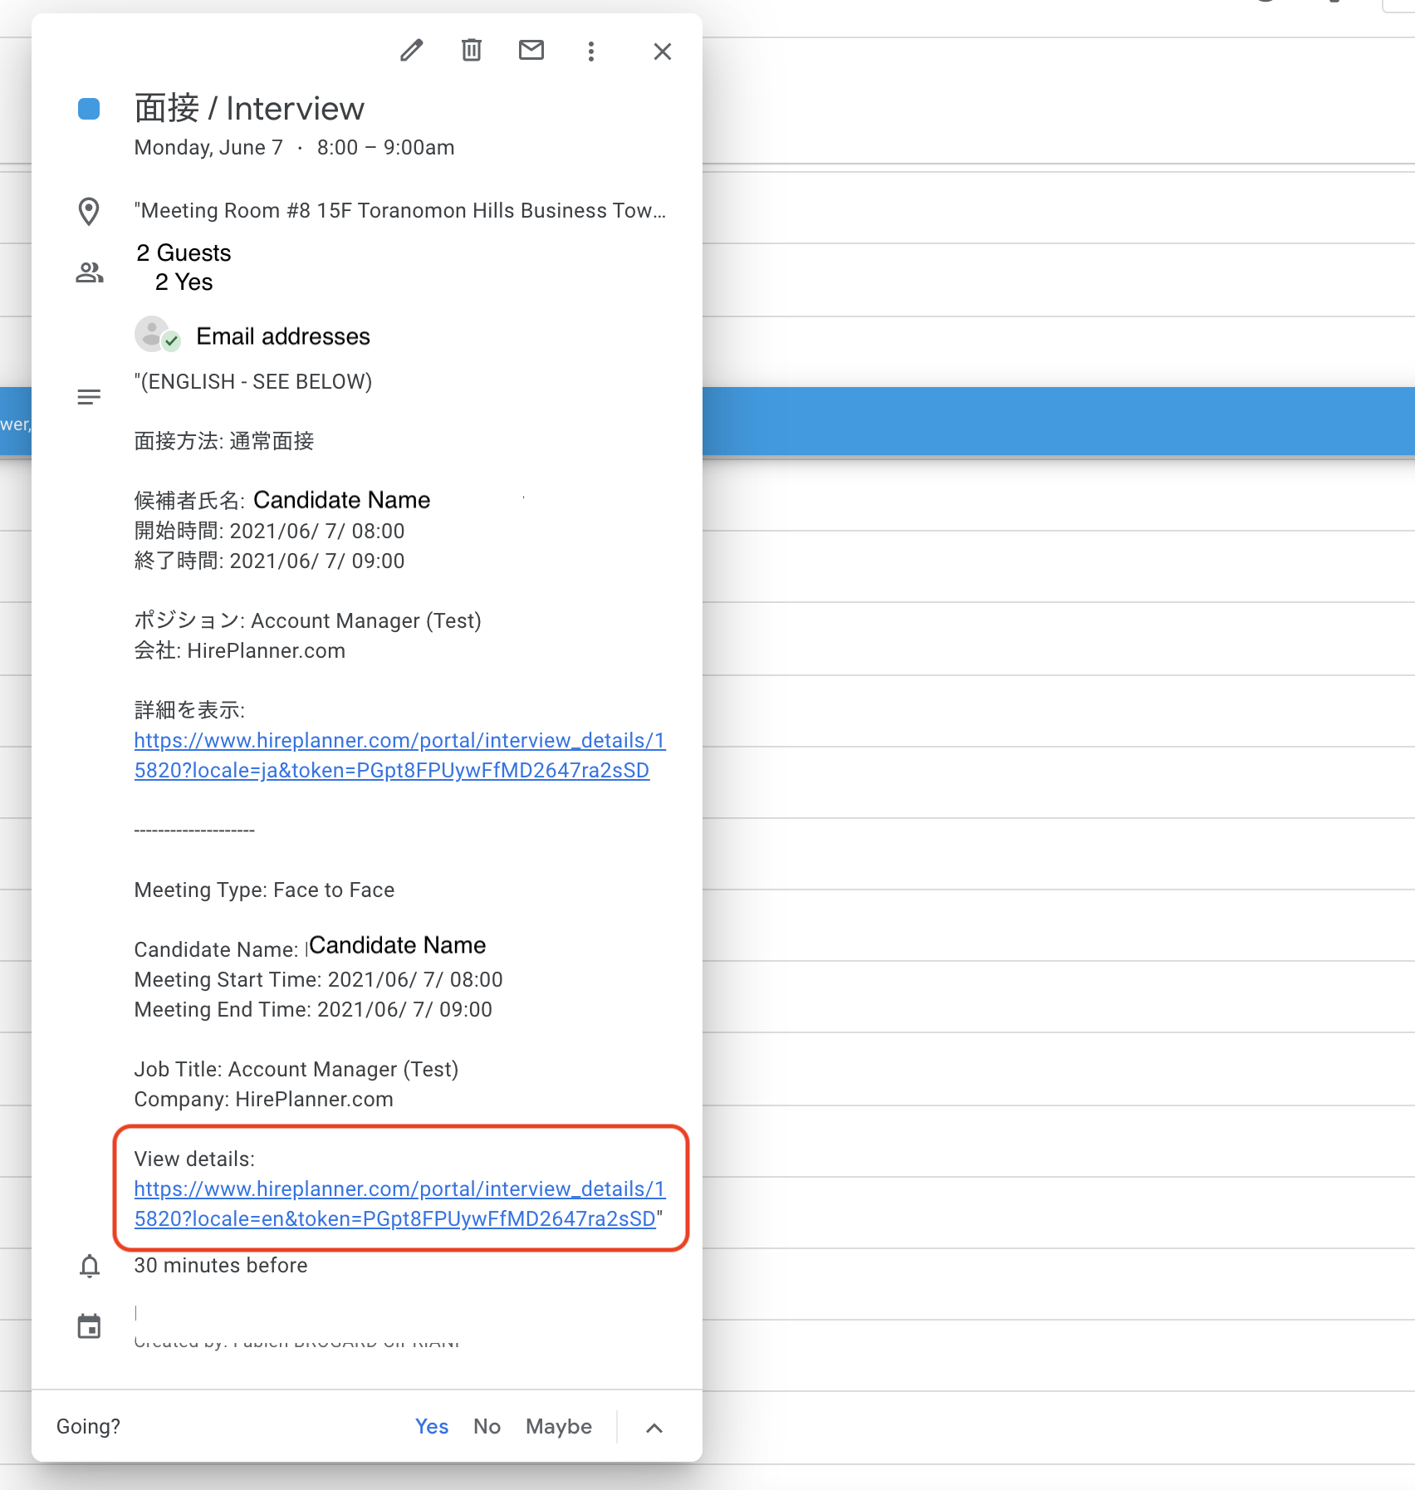Close the event details popup
Image resolution: width=1415 pixels, height=1490 pixels.
[662, 51]
